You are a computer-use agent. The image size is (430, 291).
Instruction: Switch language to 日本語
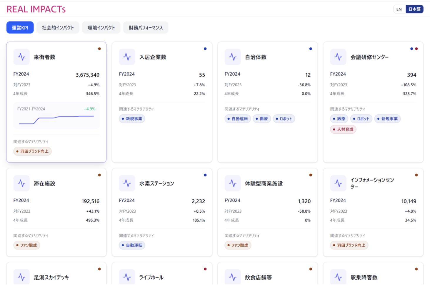point(414,9)
